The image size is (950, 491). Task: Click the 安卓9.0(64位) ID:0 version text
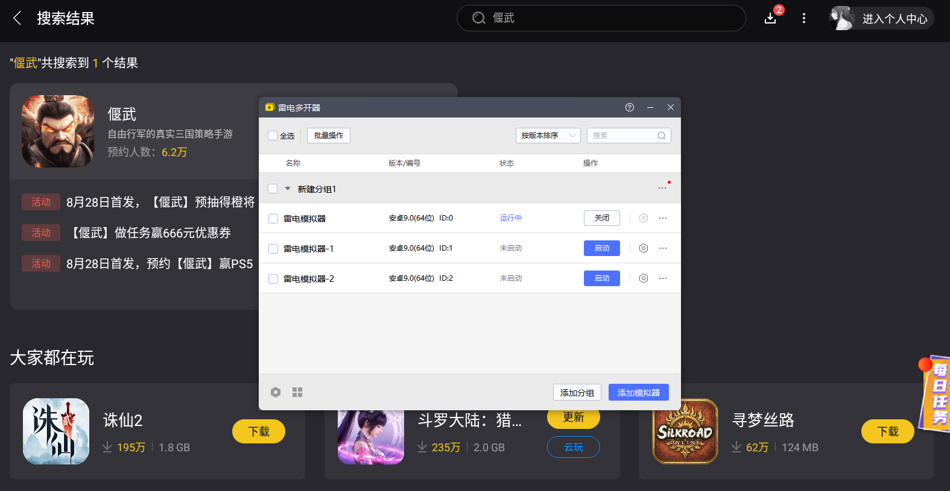pos(420,218)
